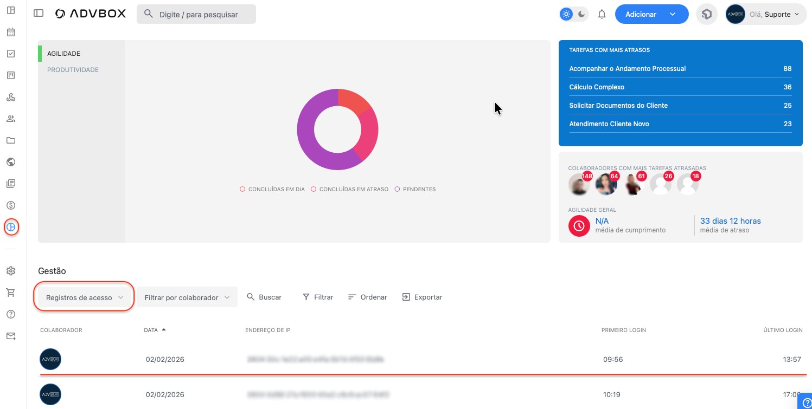Open the folder icon in the sidebar
The image size is (812, 409).
[11, 140]
